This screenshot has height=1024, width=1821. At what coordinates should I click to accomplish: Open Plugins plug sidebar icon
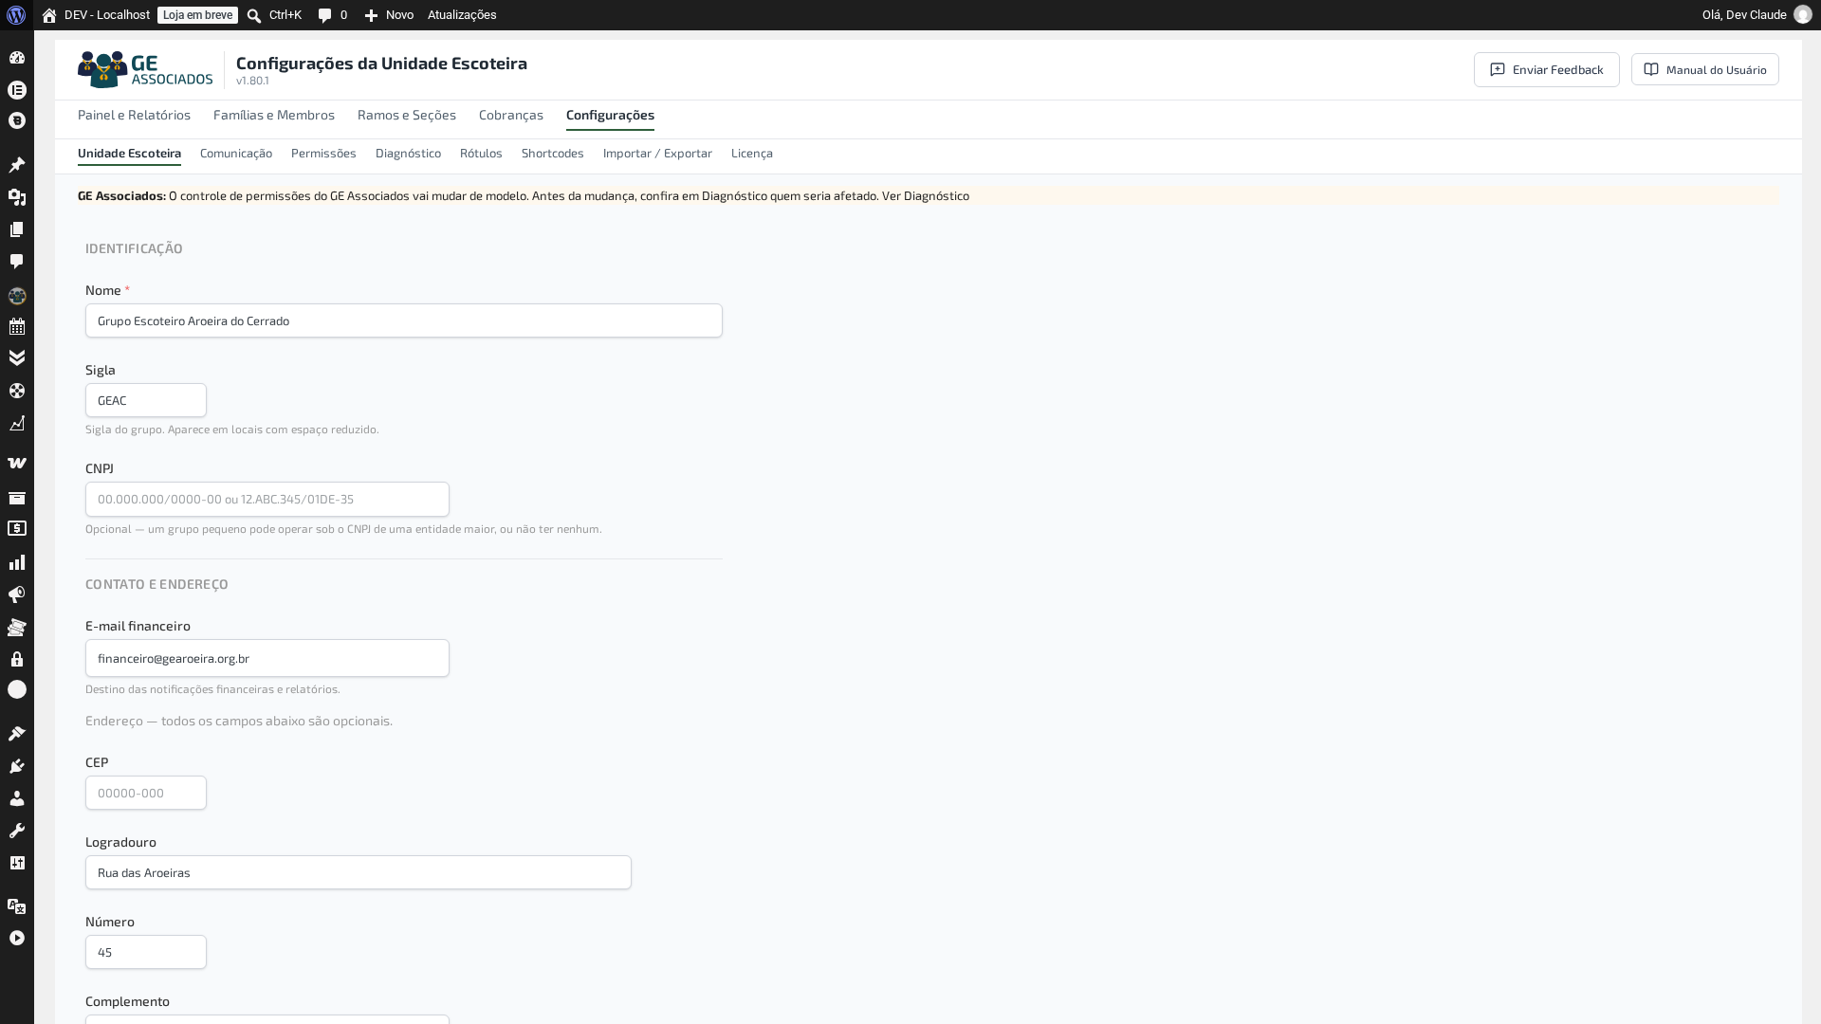tap(17, 766)
